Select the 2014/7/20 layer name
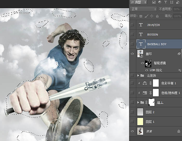Screen dimensions: 182x141 coord(153,25)
